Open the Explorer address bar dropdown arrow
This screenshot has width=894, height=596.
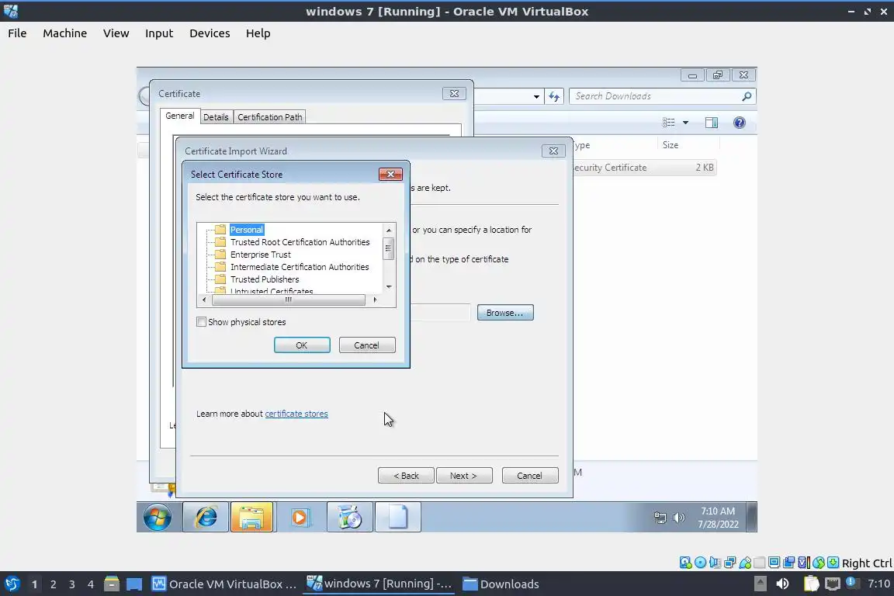point(536,97)
